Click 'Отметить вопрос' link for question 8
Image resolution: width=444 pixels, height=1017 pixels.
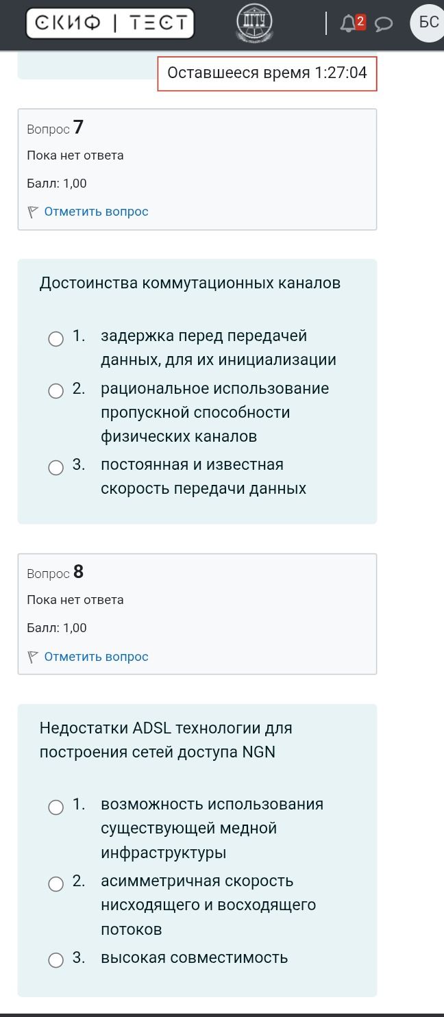[96, 657]
